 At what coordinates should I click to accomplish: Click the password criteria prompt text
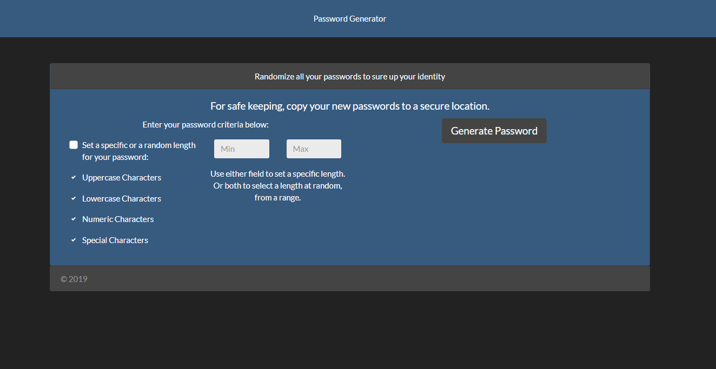[x=205, y=124]
